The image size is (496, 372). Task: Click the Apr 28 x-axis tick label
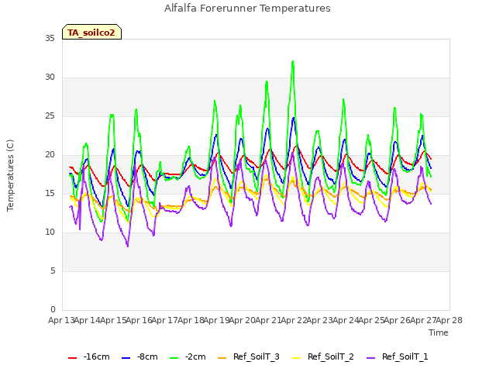pos(449,320)
